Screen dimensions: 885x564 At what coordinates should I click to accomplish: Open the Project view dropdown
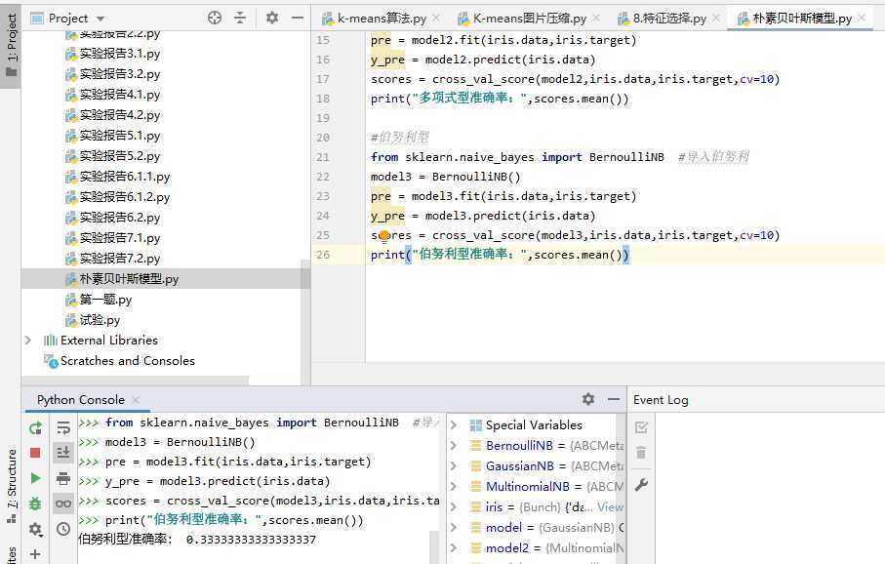tap(101, 19)
